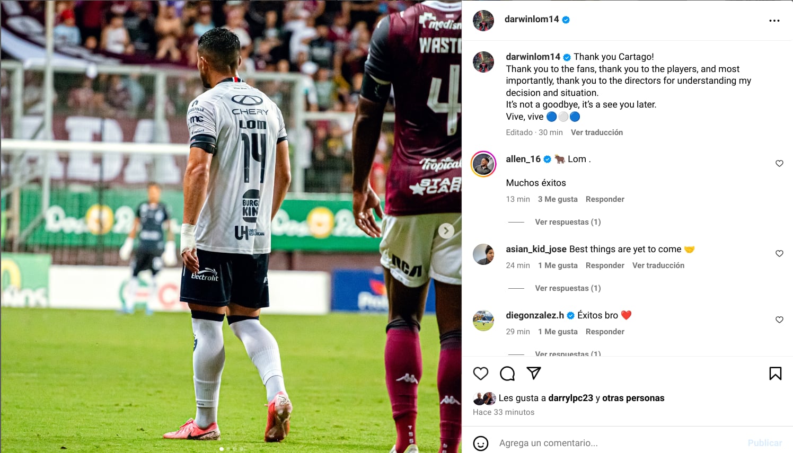Image resolution: width=793 pixels, height=453 pixels.
Task: Open darrylpc23 profile from likes
Action: (x=570, y=398)
